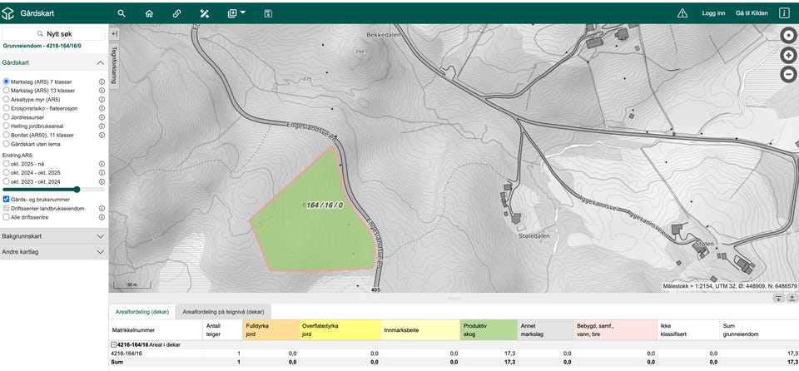The height and width of the screenshot is (371, 799).
Task: Zoom out with the minus map button
Action: pos(788,74)
